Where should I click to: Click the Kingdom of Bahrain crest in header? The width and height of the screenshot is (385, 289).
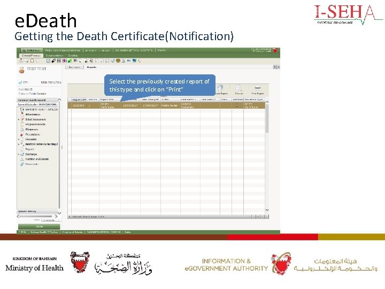tap(275, 50)
